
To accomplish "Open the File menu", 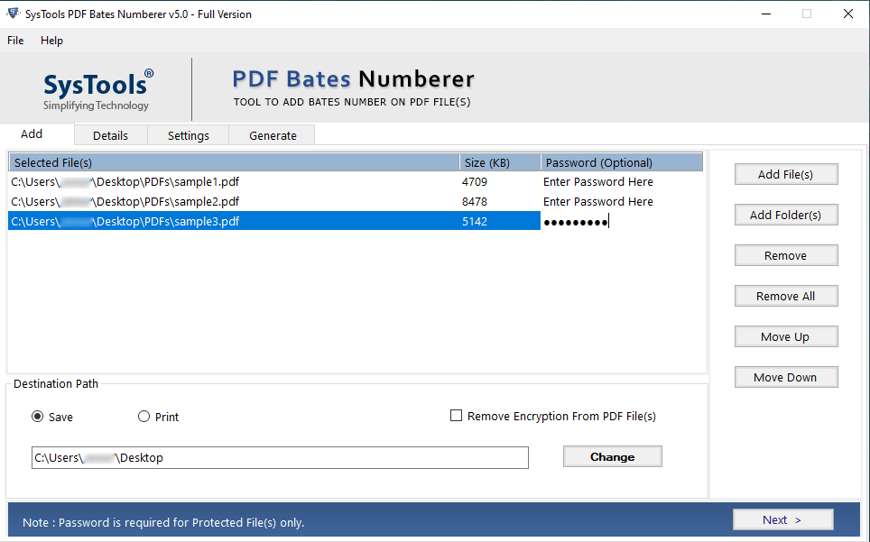I will click(x=14, y=41).
